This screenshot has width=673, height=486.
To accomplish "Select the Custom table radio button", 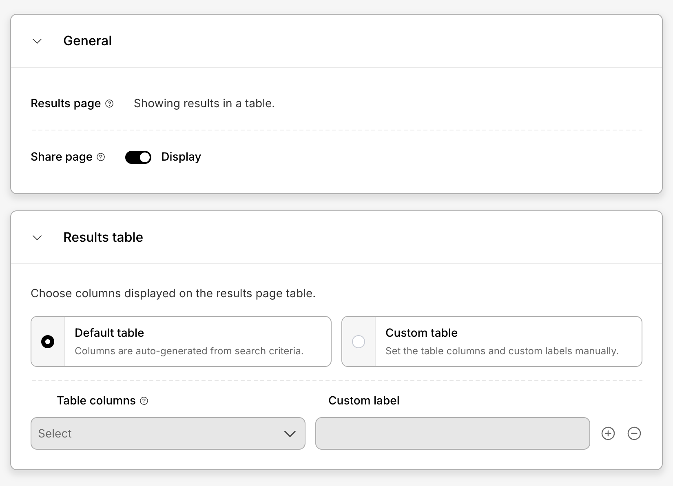I will 359,342.
